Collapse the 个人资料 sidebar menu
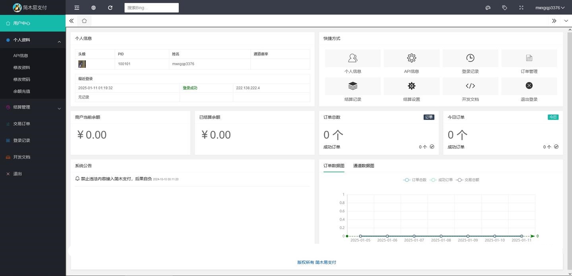Viewport: 572px width, 276px height. click(33, 40)
